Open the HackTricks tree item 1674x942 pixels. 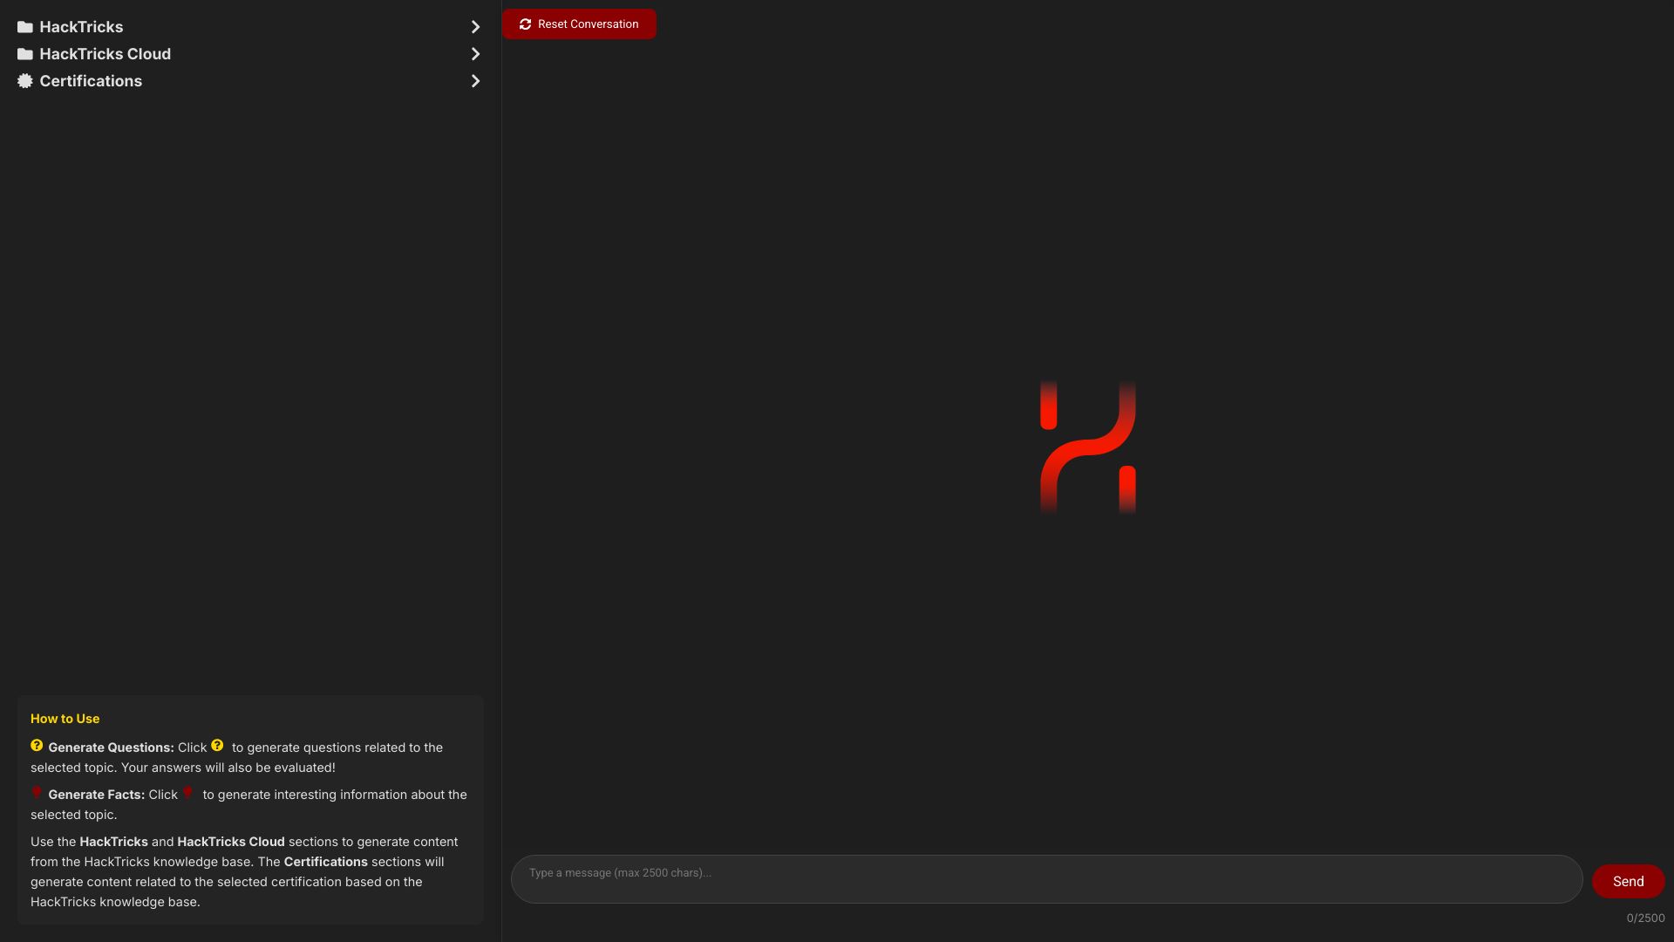tap(250, 27)
